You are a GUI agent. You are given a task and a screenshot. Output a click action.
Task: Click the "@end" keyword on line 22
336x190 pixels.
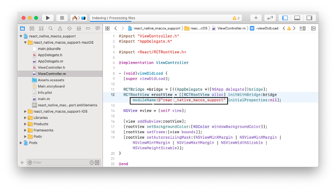pos(123,164)
